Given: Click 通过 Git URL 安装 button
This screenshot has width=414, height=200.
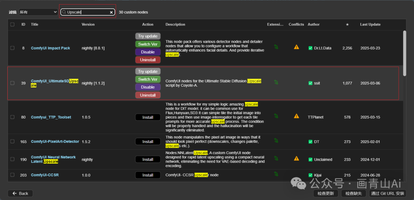Looking at the screenshot, I should [x=388, y=194].
